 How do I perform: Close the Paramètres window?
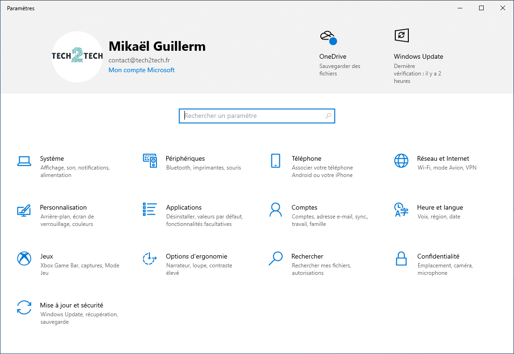click(x=502, y=8)
